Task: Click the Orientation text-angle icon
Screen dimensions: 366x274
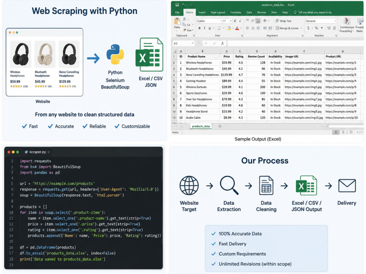Action: (265, 21)
